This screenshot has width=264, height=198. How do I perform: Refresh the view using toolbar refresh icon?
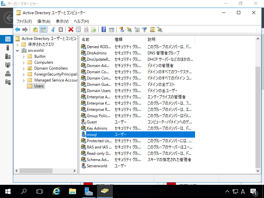[86, 30]
